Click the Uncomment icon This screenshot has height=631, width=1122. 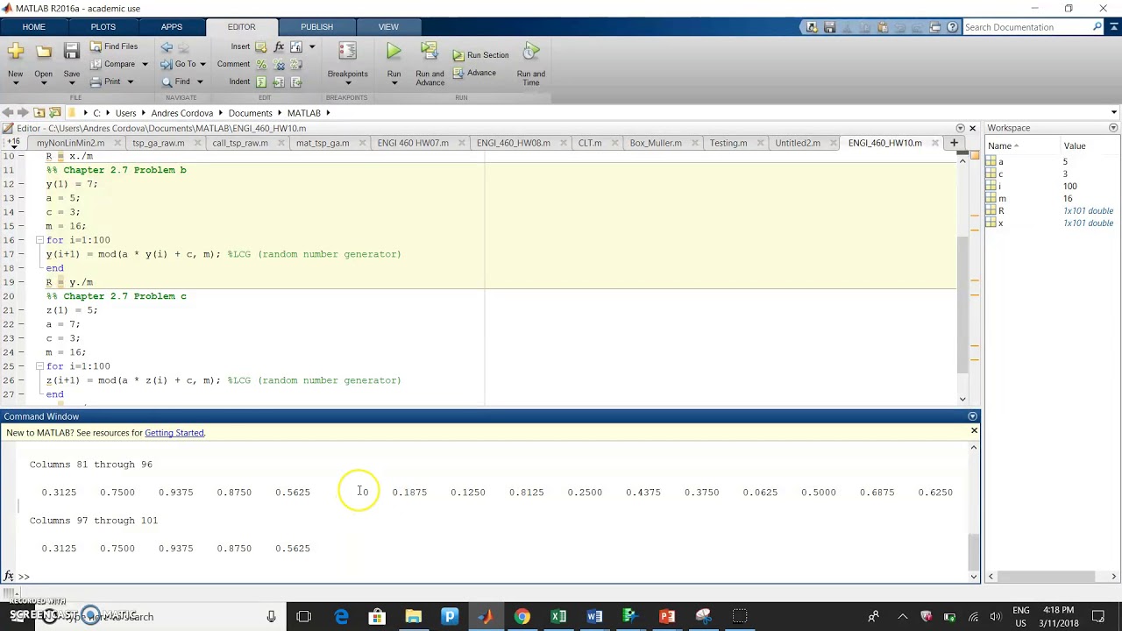click(279, 64)
